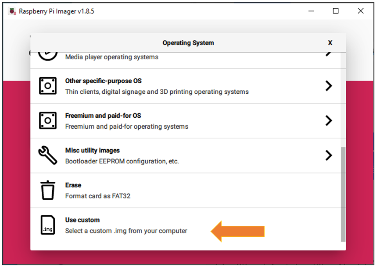
Task: Choose Erase to format card as FAT32
Action: [185, 190]
